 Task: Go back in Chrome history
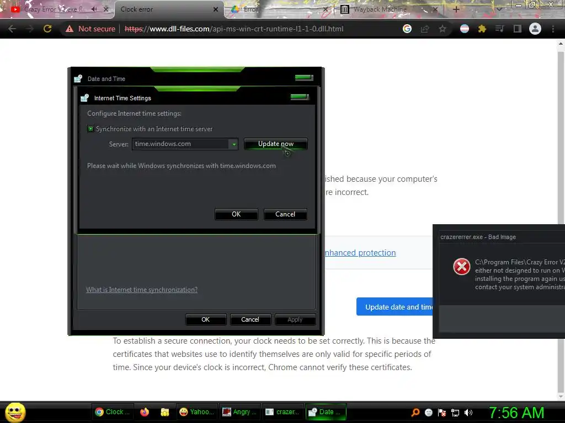tap(12, 29)
